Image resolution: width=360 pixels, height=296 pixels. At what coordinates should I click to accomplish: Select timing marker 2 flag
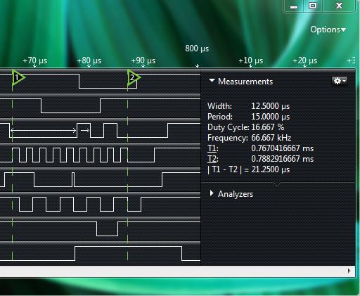(134, 77)
